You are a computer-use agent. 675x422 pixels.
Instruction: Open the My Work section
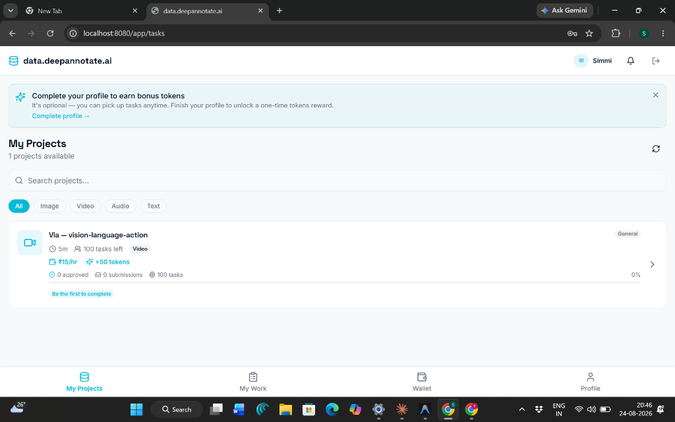pyautogui.click(x=252, y=382)
